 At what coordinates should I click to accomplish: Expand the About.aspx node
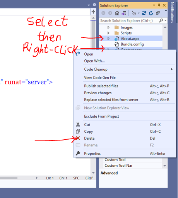pos(108,39)
